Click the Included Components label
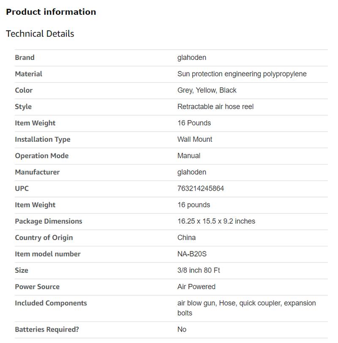 (x=51, y=303)
